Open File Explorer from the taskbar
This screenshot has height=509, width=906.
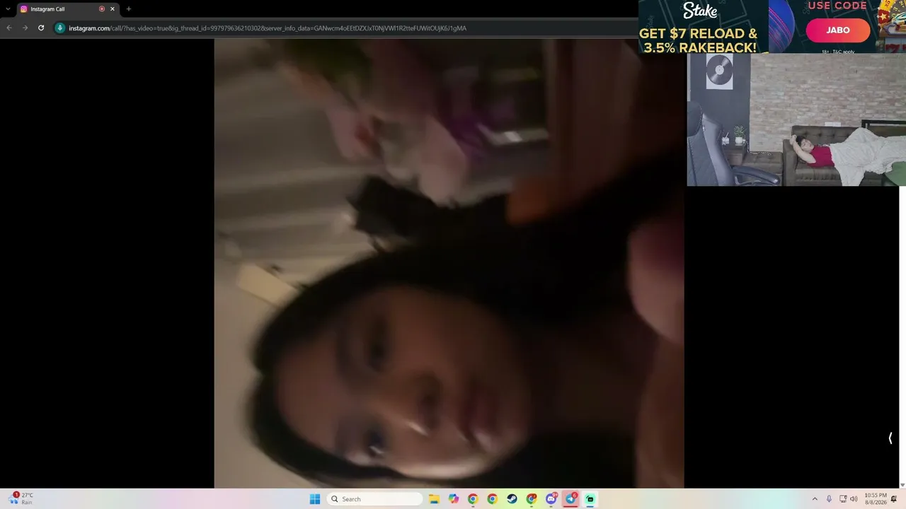[434, 499]
